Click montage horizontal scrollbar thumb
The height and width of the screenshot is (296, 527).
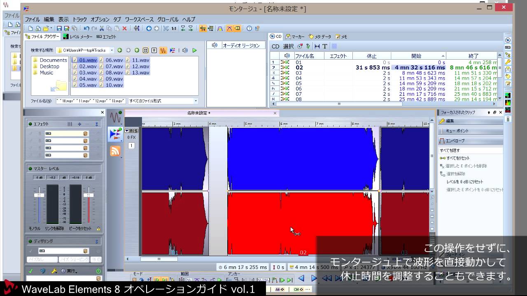point(159,259)
